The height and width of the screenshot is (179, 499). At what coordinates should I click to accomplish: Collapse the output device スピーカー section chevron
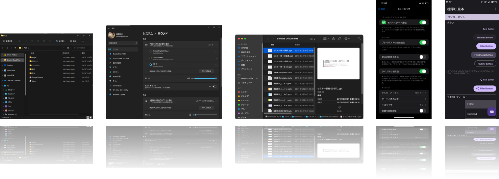[216, 45]
